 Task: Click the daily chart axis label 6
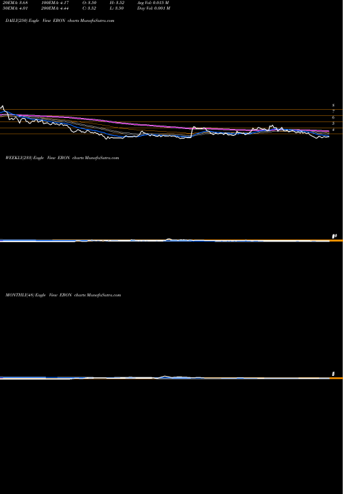333,117
